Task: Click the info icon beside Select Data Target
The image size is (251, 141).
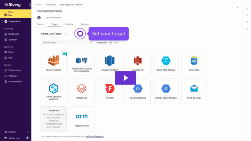Action: (x=66, y=34)
